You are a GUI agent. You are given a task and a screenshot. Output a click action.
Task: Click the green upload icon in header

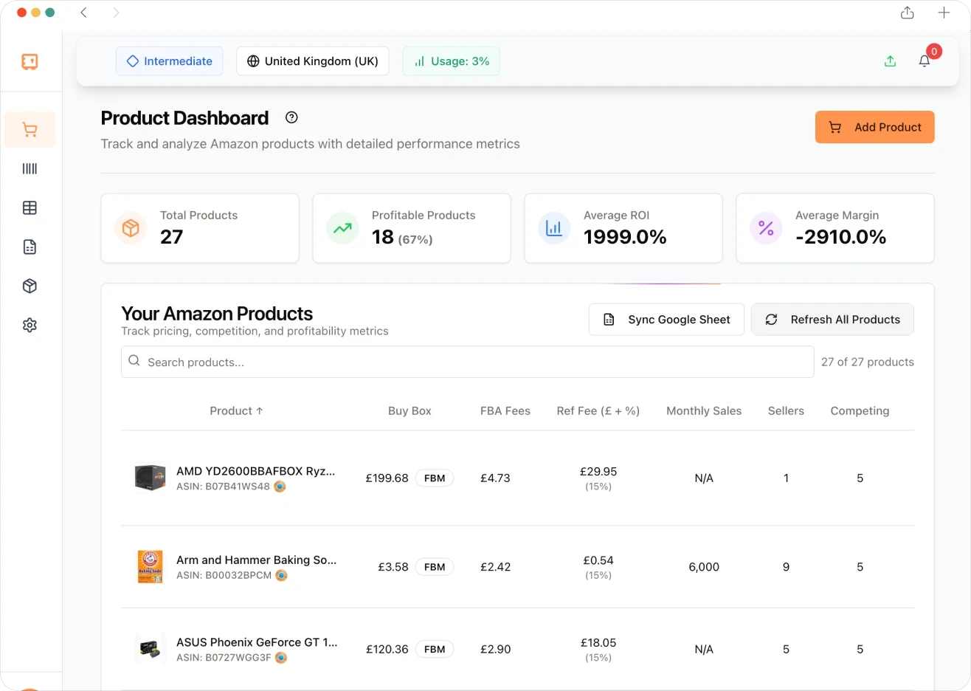(890, 61)
